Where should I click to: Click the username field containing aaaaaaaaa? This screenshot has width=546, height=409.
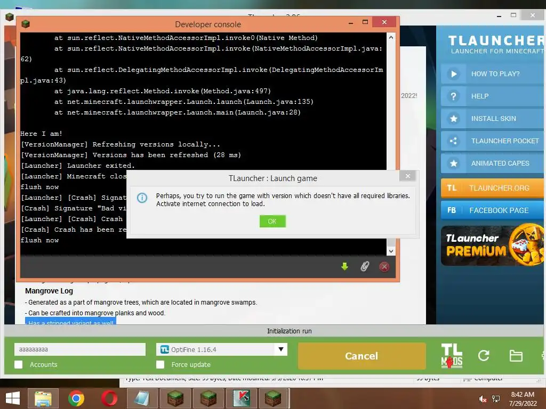tap(80, 349)
